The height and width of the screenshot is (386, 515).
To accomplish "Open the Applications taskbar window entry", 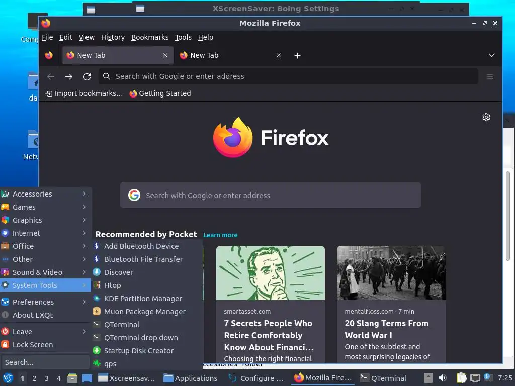I will pos(191,378).
